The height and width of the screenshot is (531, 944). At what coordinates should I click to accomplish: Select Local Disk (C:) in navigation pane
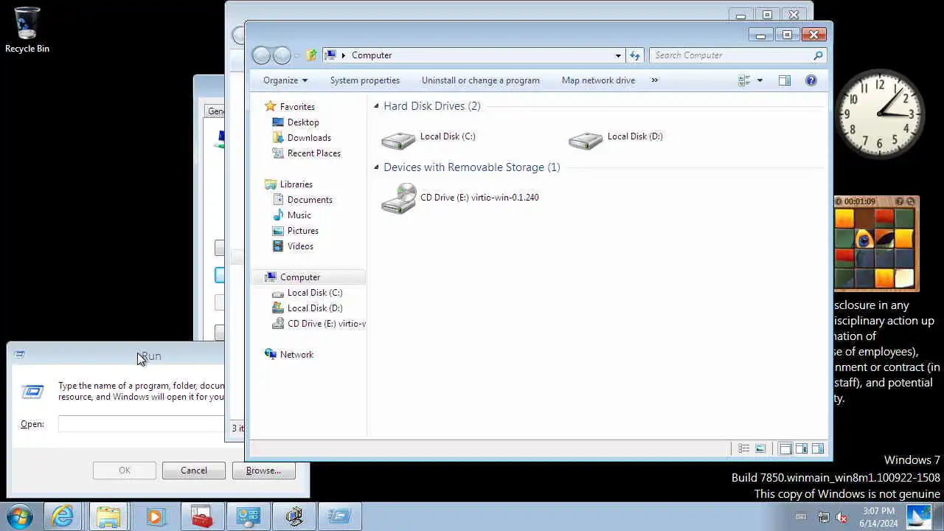click(315, 293)
